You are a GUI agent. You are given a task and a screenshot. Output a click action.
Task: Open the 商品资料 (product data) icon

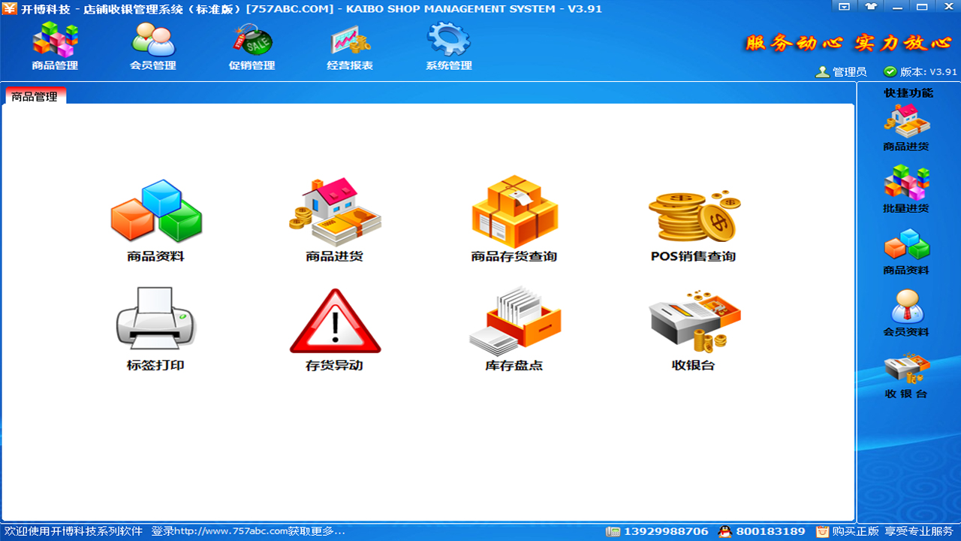coord(155,218)
